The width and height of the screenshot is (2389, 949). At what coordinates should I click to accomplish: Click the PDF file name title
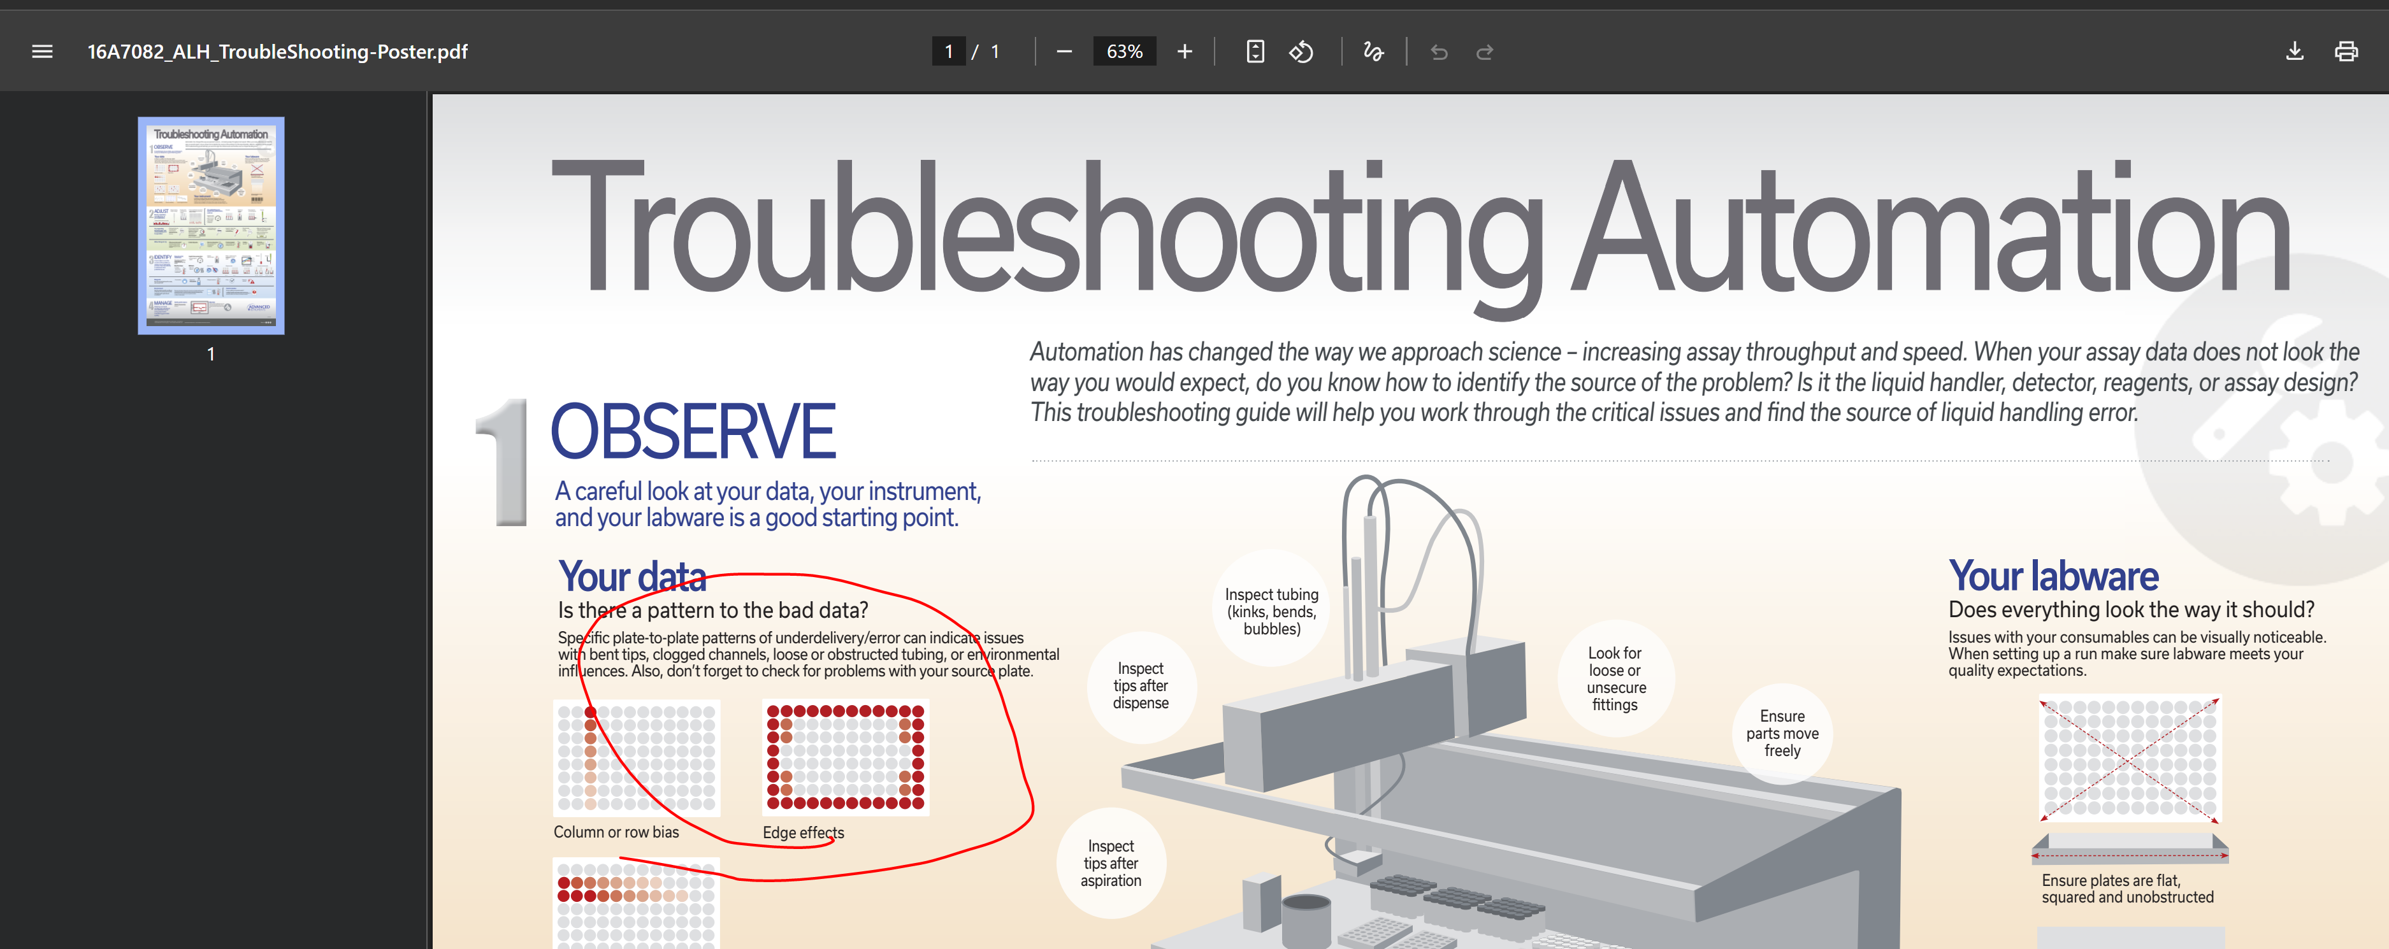tap(277, 52)
